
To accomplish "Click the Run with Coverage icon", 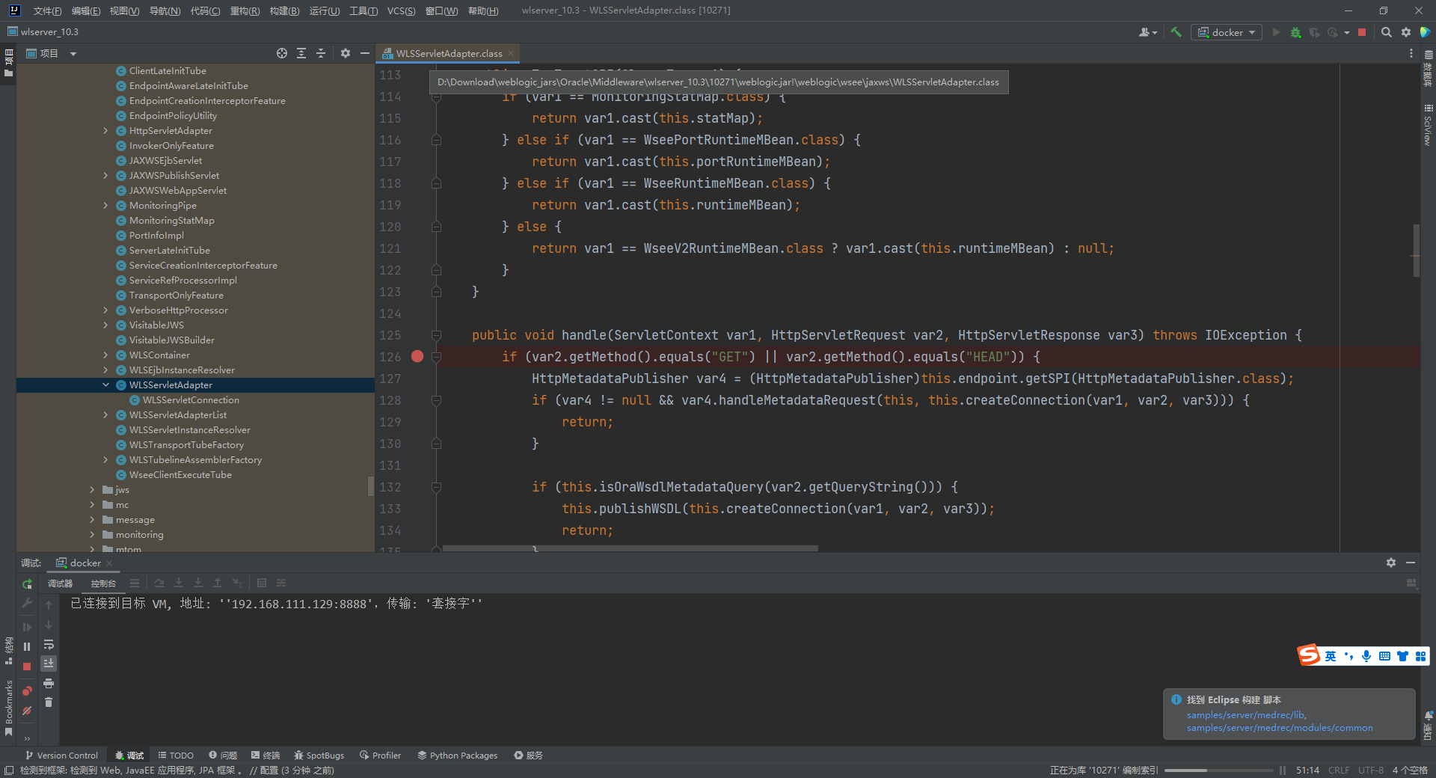I will tap(1314, 32).
